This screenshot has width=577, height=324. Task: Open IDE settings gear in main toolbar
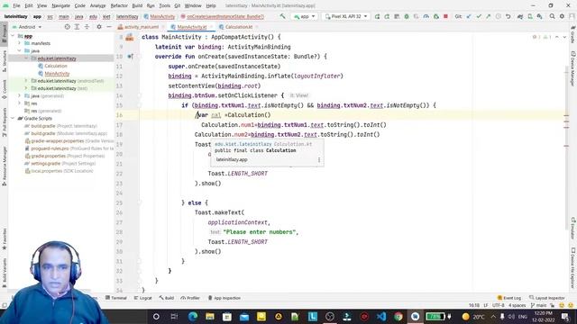pos(562,16)
